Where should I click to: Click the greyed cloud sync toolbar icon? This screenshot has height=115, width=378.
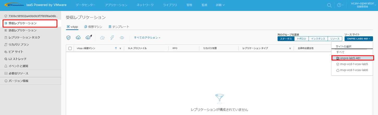(102, 38)
